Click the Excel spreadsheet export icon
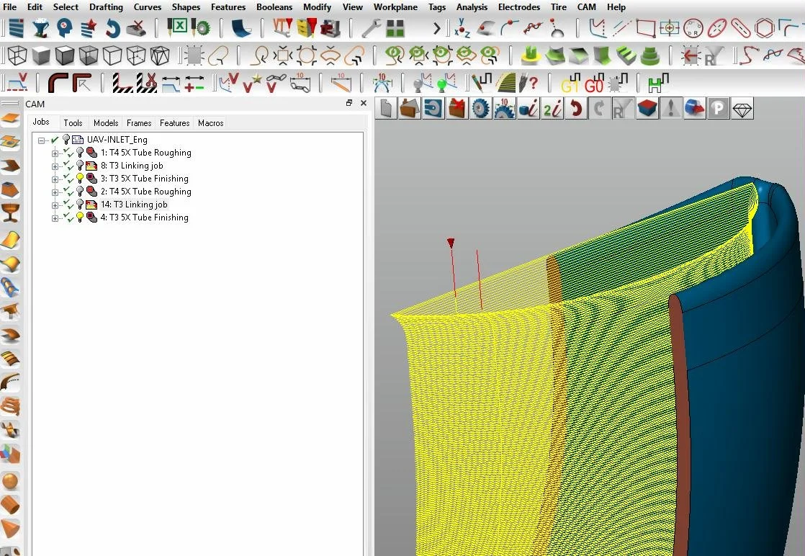805x556 pixels. pos(179,26)
